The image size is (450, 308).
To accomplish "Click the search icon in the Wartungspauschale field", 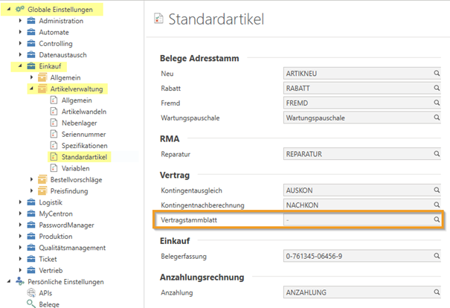I will (437, 118).
